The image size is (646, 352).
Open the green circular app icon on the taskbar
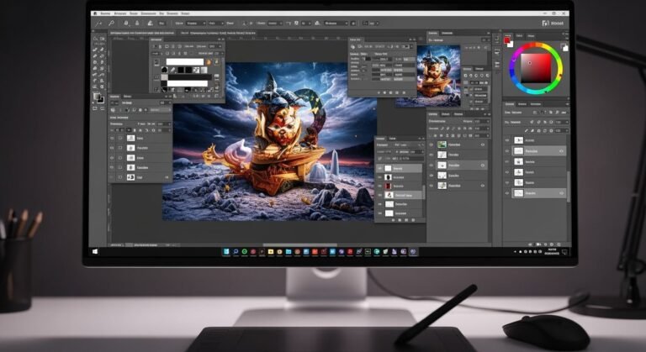click(244, 251)
